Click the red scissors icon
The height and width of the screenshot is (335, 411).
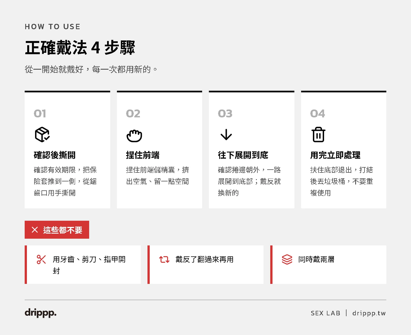[x=41, y=259]
